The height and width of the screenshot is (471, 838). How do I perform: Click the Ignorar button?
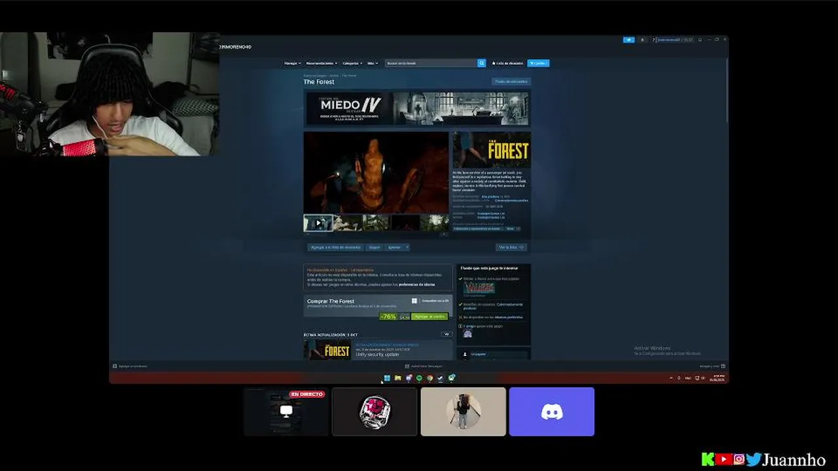[394, 247]
